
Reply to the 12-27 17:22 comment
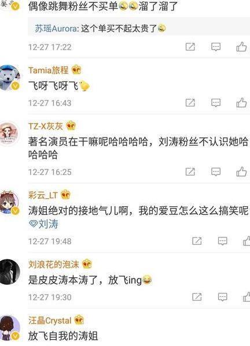pos(215,47)
